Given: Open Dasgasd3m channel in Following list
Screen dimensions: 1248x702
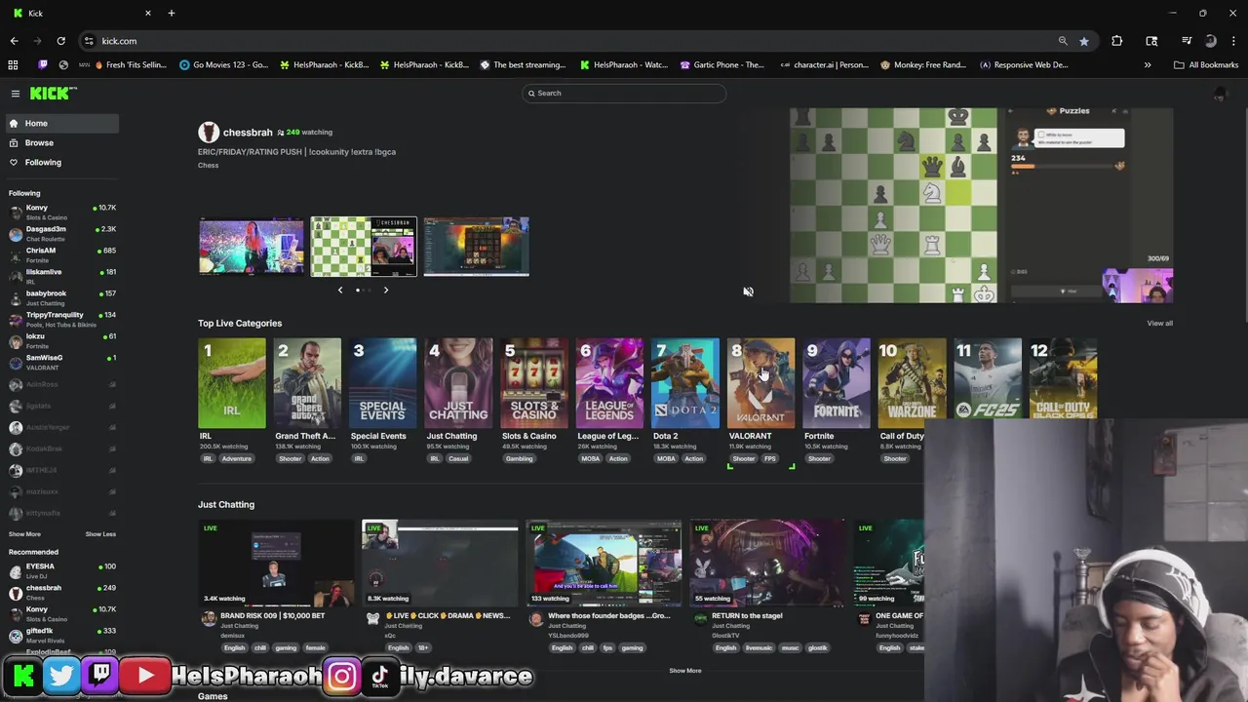Looking at the screenshot, I should (60, 233).
